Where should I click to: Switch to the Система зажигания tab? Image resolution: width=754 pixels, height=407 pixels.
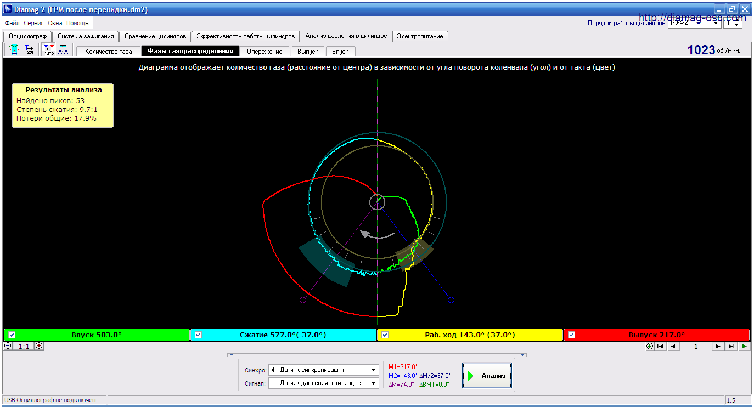[86, 36]
